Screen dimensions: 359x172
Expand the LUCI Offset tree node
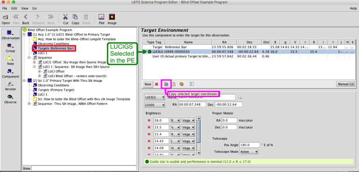tap(40, 71)
